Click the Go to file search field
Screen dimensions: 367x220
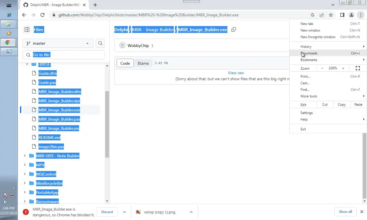(64, 55)
